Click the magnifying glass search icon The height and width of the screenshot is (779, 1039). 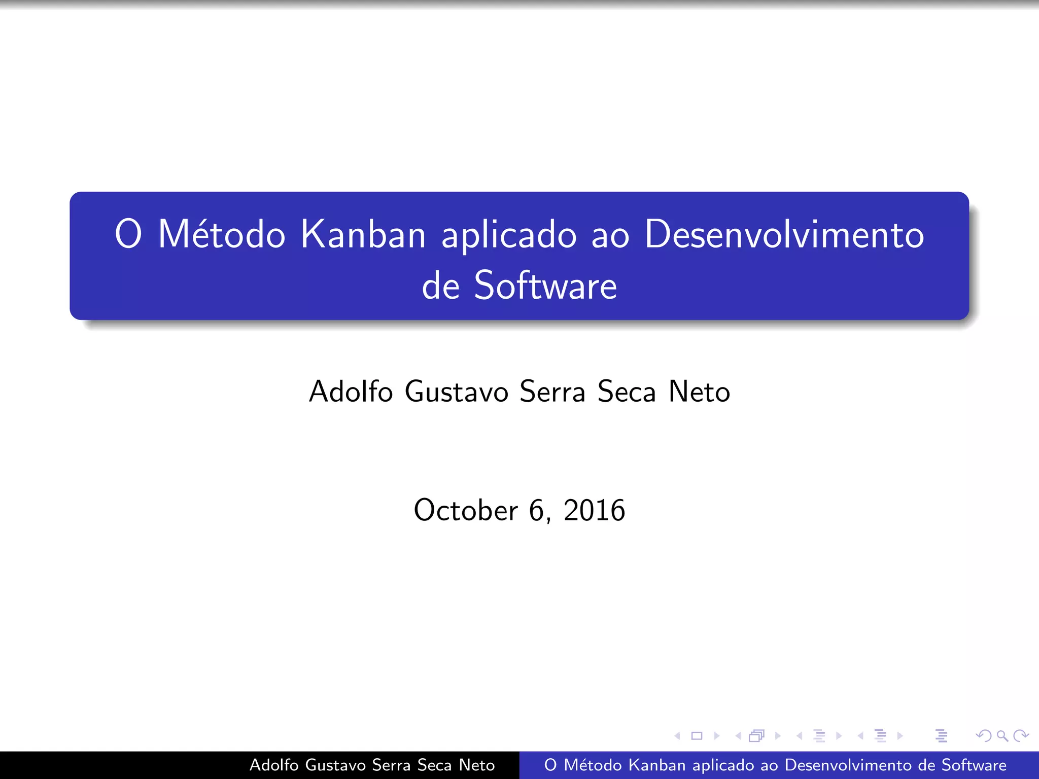[1002, 736]
